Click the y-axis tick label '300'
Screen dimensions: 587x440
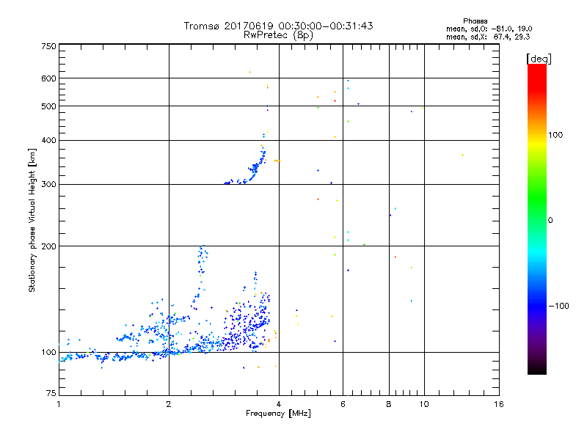pyautogui.click(x=48, y=185)
